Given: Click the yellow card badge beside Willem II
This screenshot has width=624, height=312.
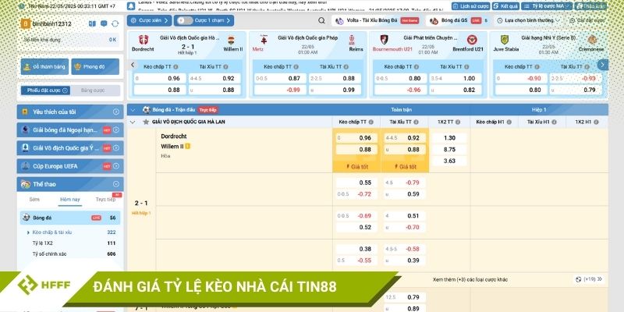Looking at the screenshot, I should [187, 147].
